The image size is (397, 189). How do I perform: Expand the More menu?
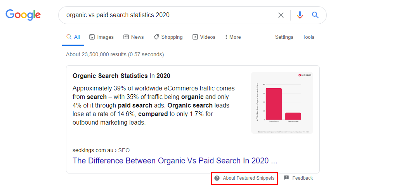coord(233,37)
